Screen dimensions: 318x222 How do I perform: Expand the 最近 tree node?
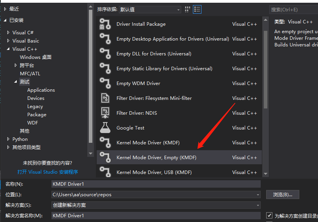[5, 9]
